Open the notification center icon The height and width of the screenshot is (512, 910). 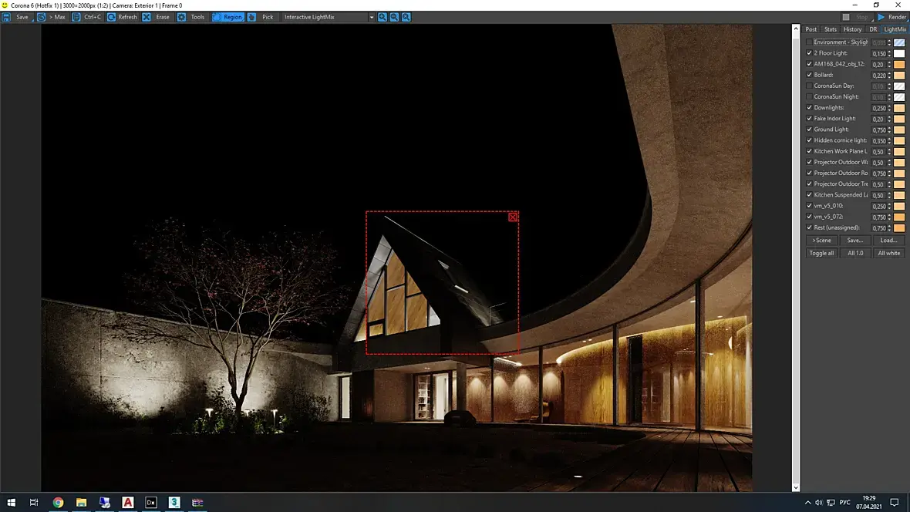895,502
